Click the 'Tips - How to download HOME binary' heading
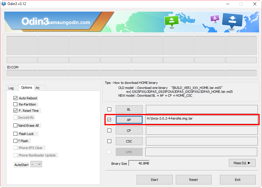Screen dimensions: 262x188 tap(131, 83)
